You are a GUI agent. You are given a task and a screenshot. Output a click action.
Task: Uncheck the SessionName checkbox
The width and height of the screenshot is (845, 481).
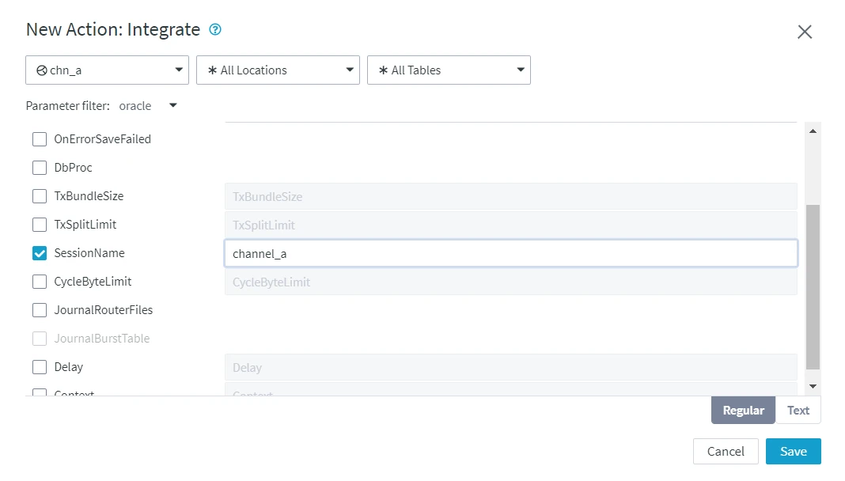pyautogui.click(x=40, y=253)
